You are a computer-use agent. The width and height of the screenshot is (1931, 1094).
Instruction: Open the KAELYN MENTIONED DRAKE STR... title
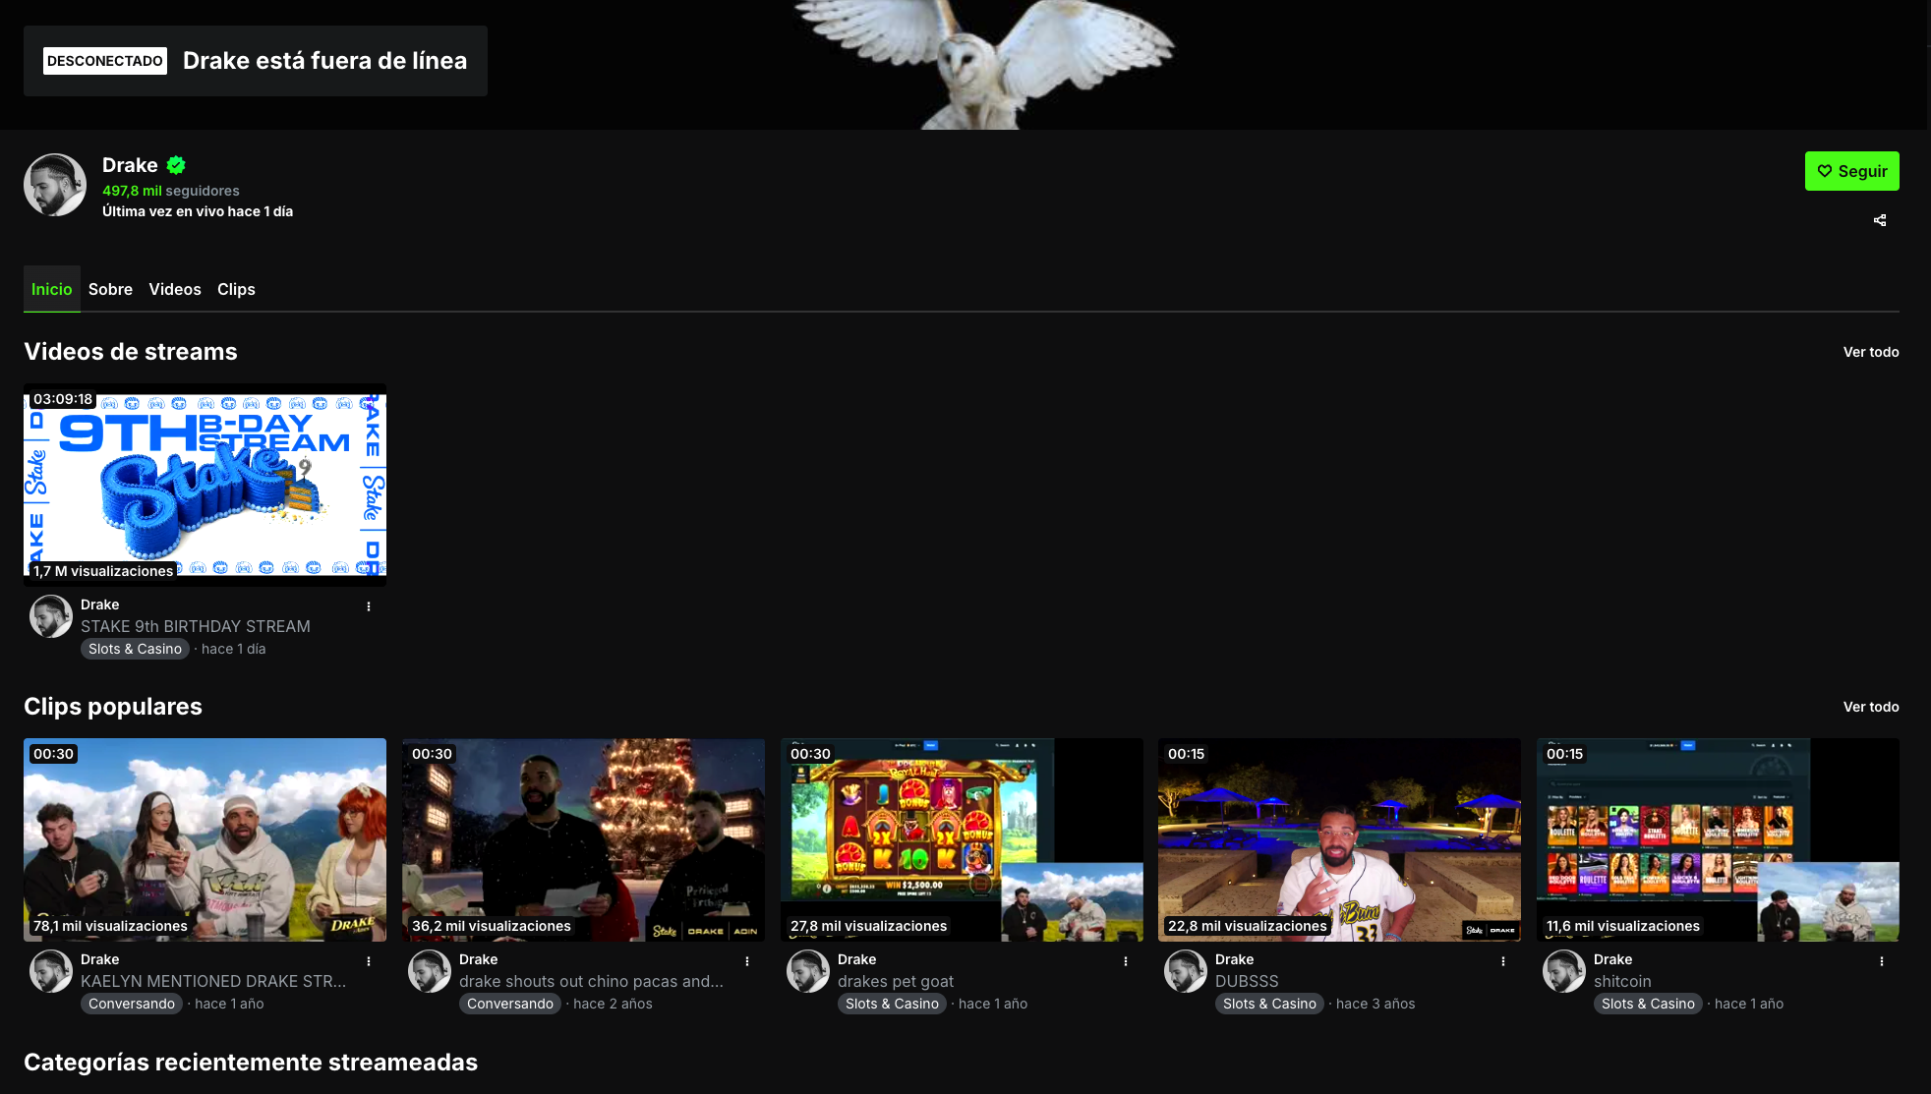(x=213, y=981)
